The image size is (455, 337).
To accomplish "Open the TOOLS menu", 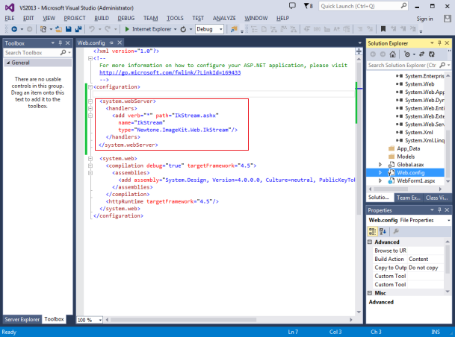I will 175,18.
